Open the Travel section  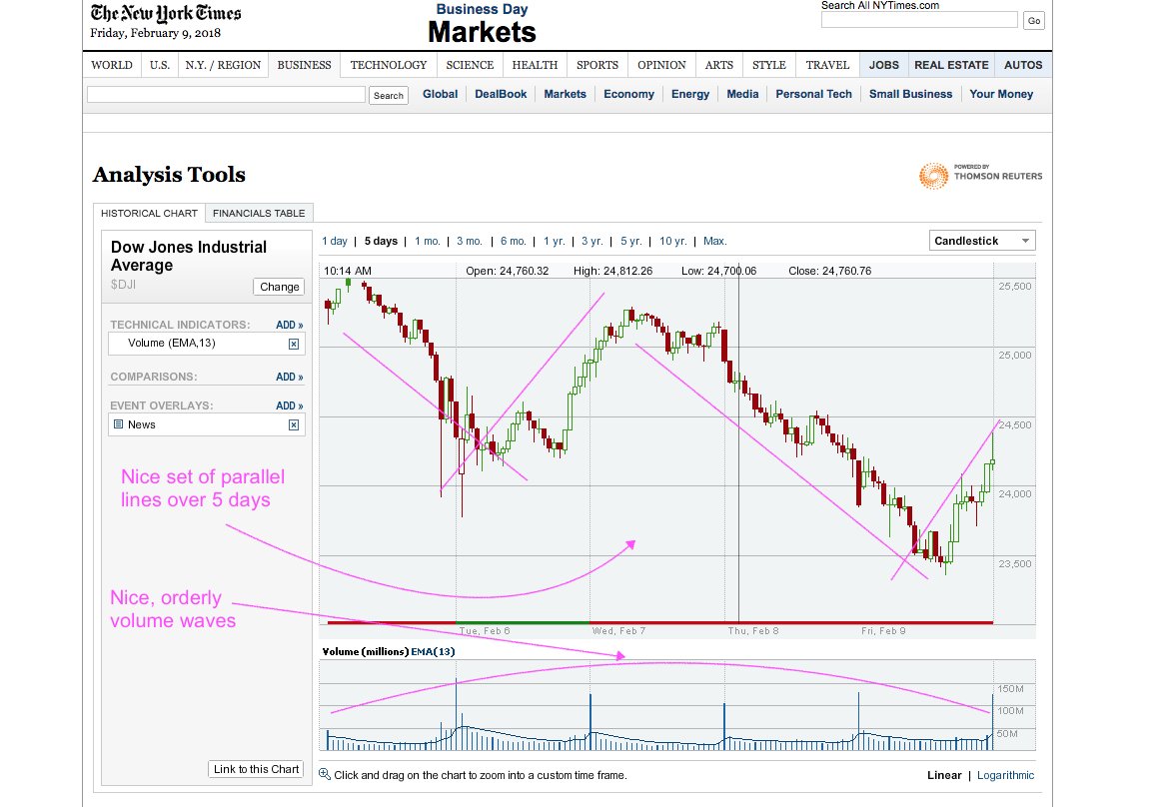click(x=827, y=65)
